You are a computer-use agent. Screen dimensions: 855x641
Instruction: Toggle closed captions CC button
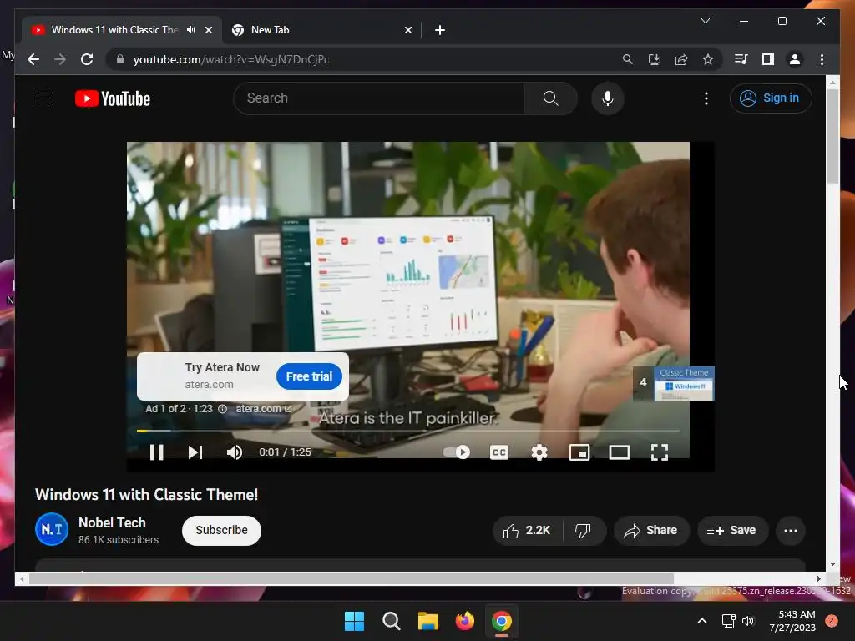pyautogui.click(x=499, y=452)
